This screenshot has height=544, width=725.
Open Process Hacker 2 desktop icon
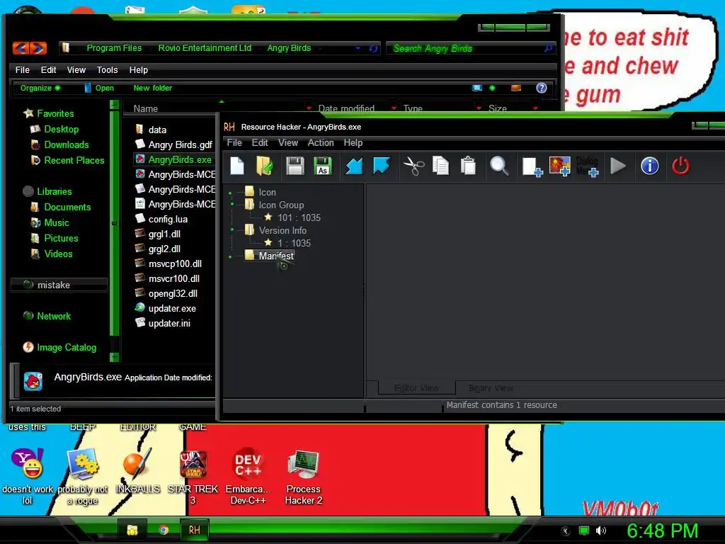pyautogui.click(x=303, y=477)
